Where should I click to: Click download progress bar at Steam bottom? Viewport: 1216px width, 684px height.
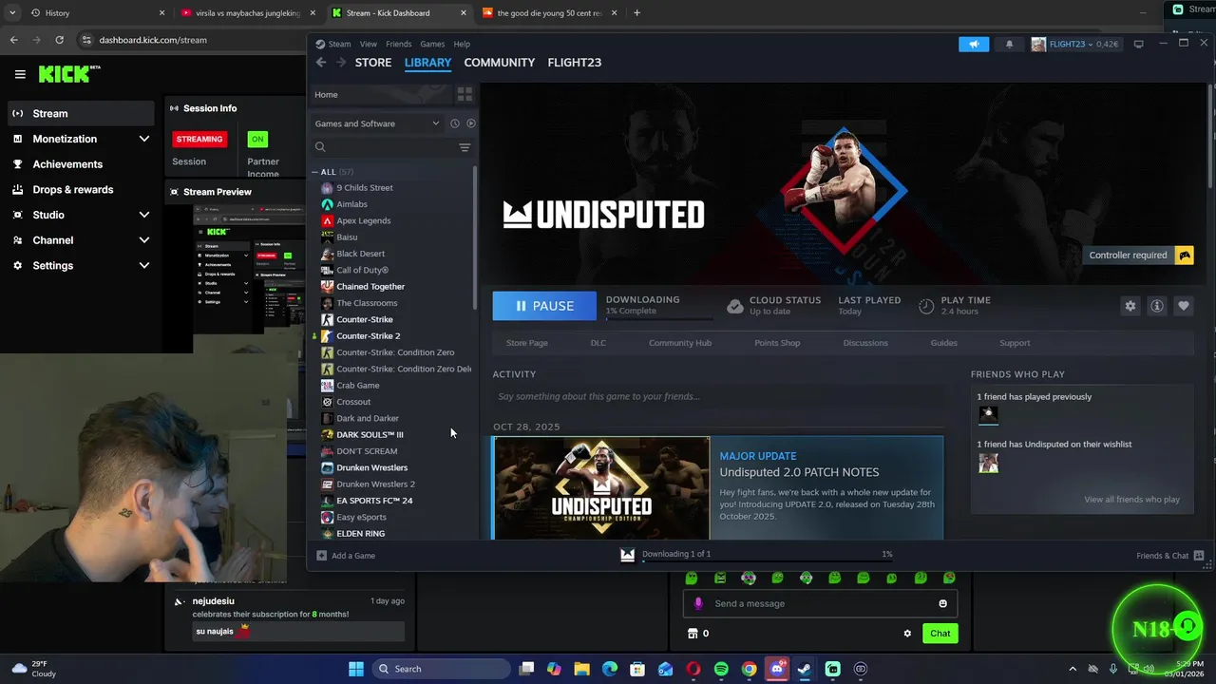(769, 560)
